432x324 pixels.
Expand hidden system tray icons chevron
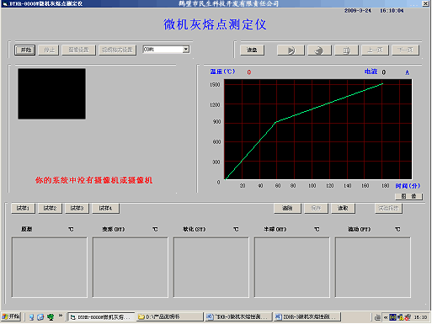tap(386, 317)
